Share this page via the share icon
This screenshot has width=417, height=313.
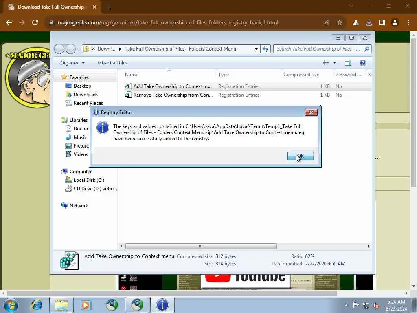(x=326, y=23)
